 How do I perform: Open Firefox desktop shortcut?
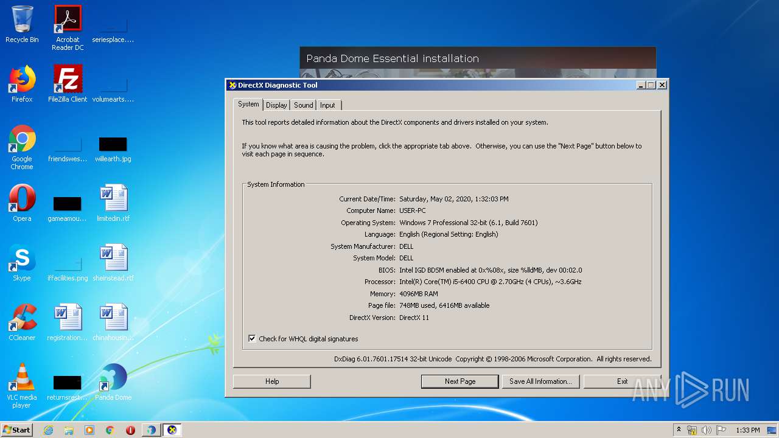(22, 84)
